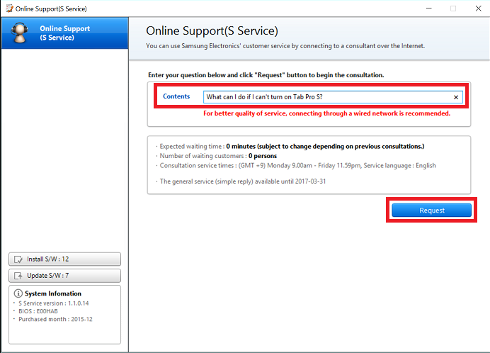The width and height of the screenshot is (490, 353).
Task: Click the System Information info icon
Action: (x=18, y=293)
